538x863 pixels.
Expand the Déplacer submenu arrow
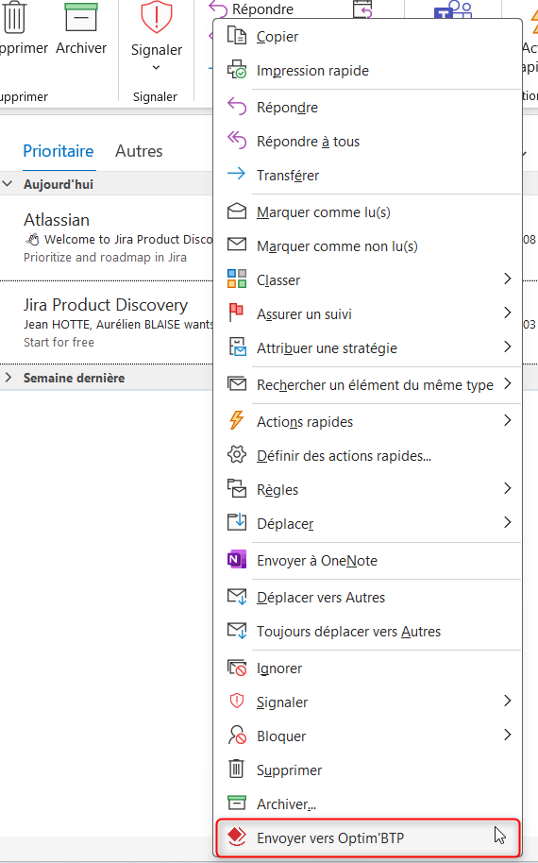pos(507,522)
